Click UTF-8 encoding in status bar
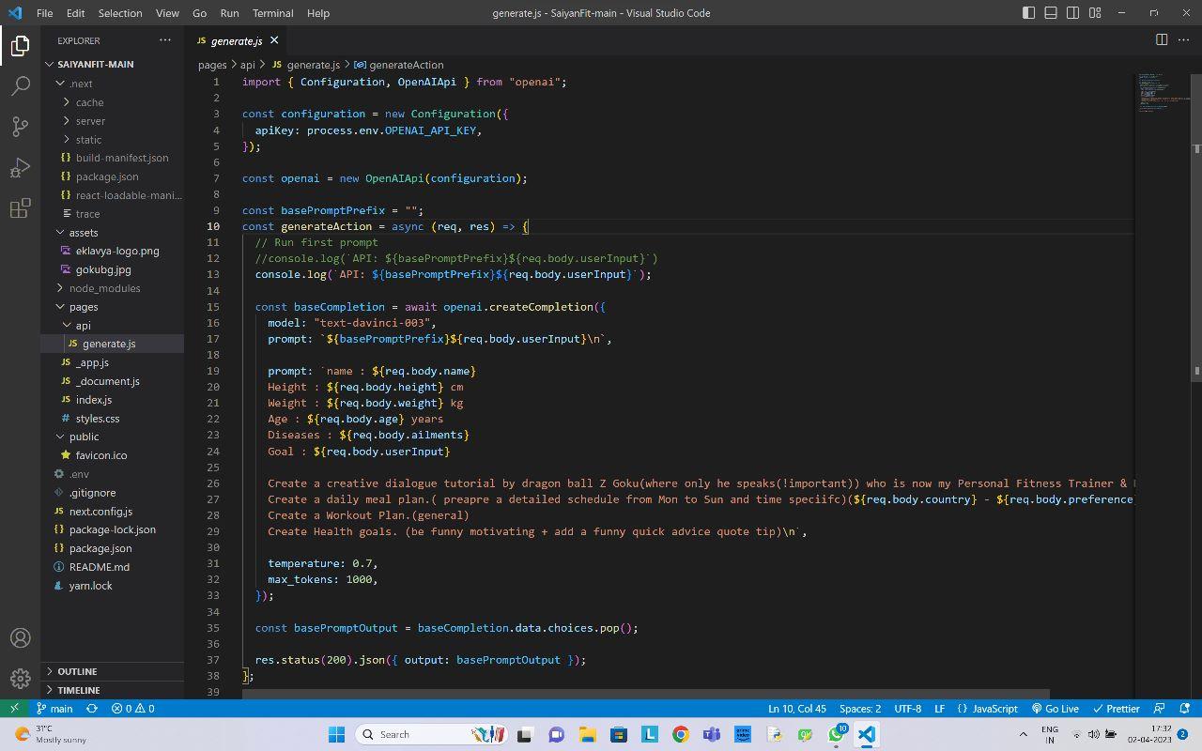 click(x=908, y=709)
